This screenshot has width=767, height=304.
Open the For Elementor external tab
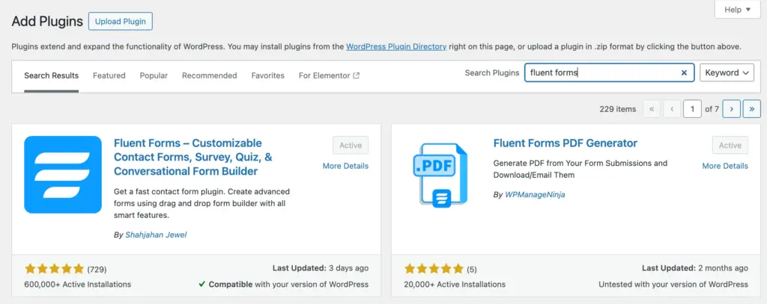tap(330, 75)
